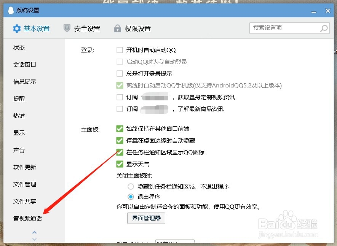This screenshot has width=337, height=246.
Task: Switch to the 权限设置 tab
Action: click(x=133, y=29)
